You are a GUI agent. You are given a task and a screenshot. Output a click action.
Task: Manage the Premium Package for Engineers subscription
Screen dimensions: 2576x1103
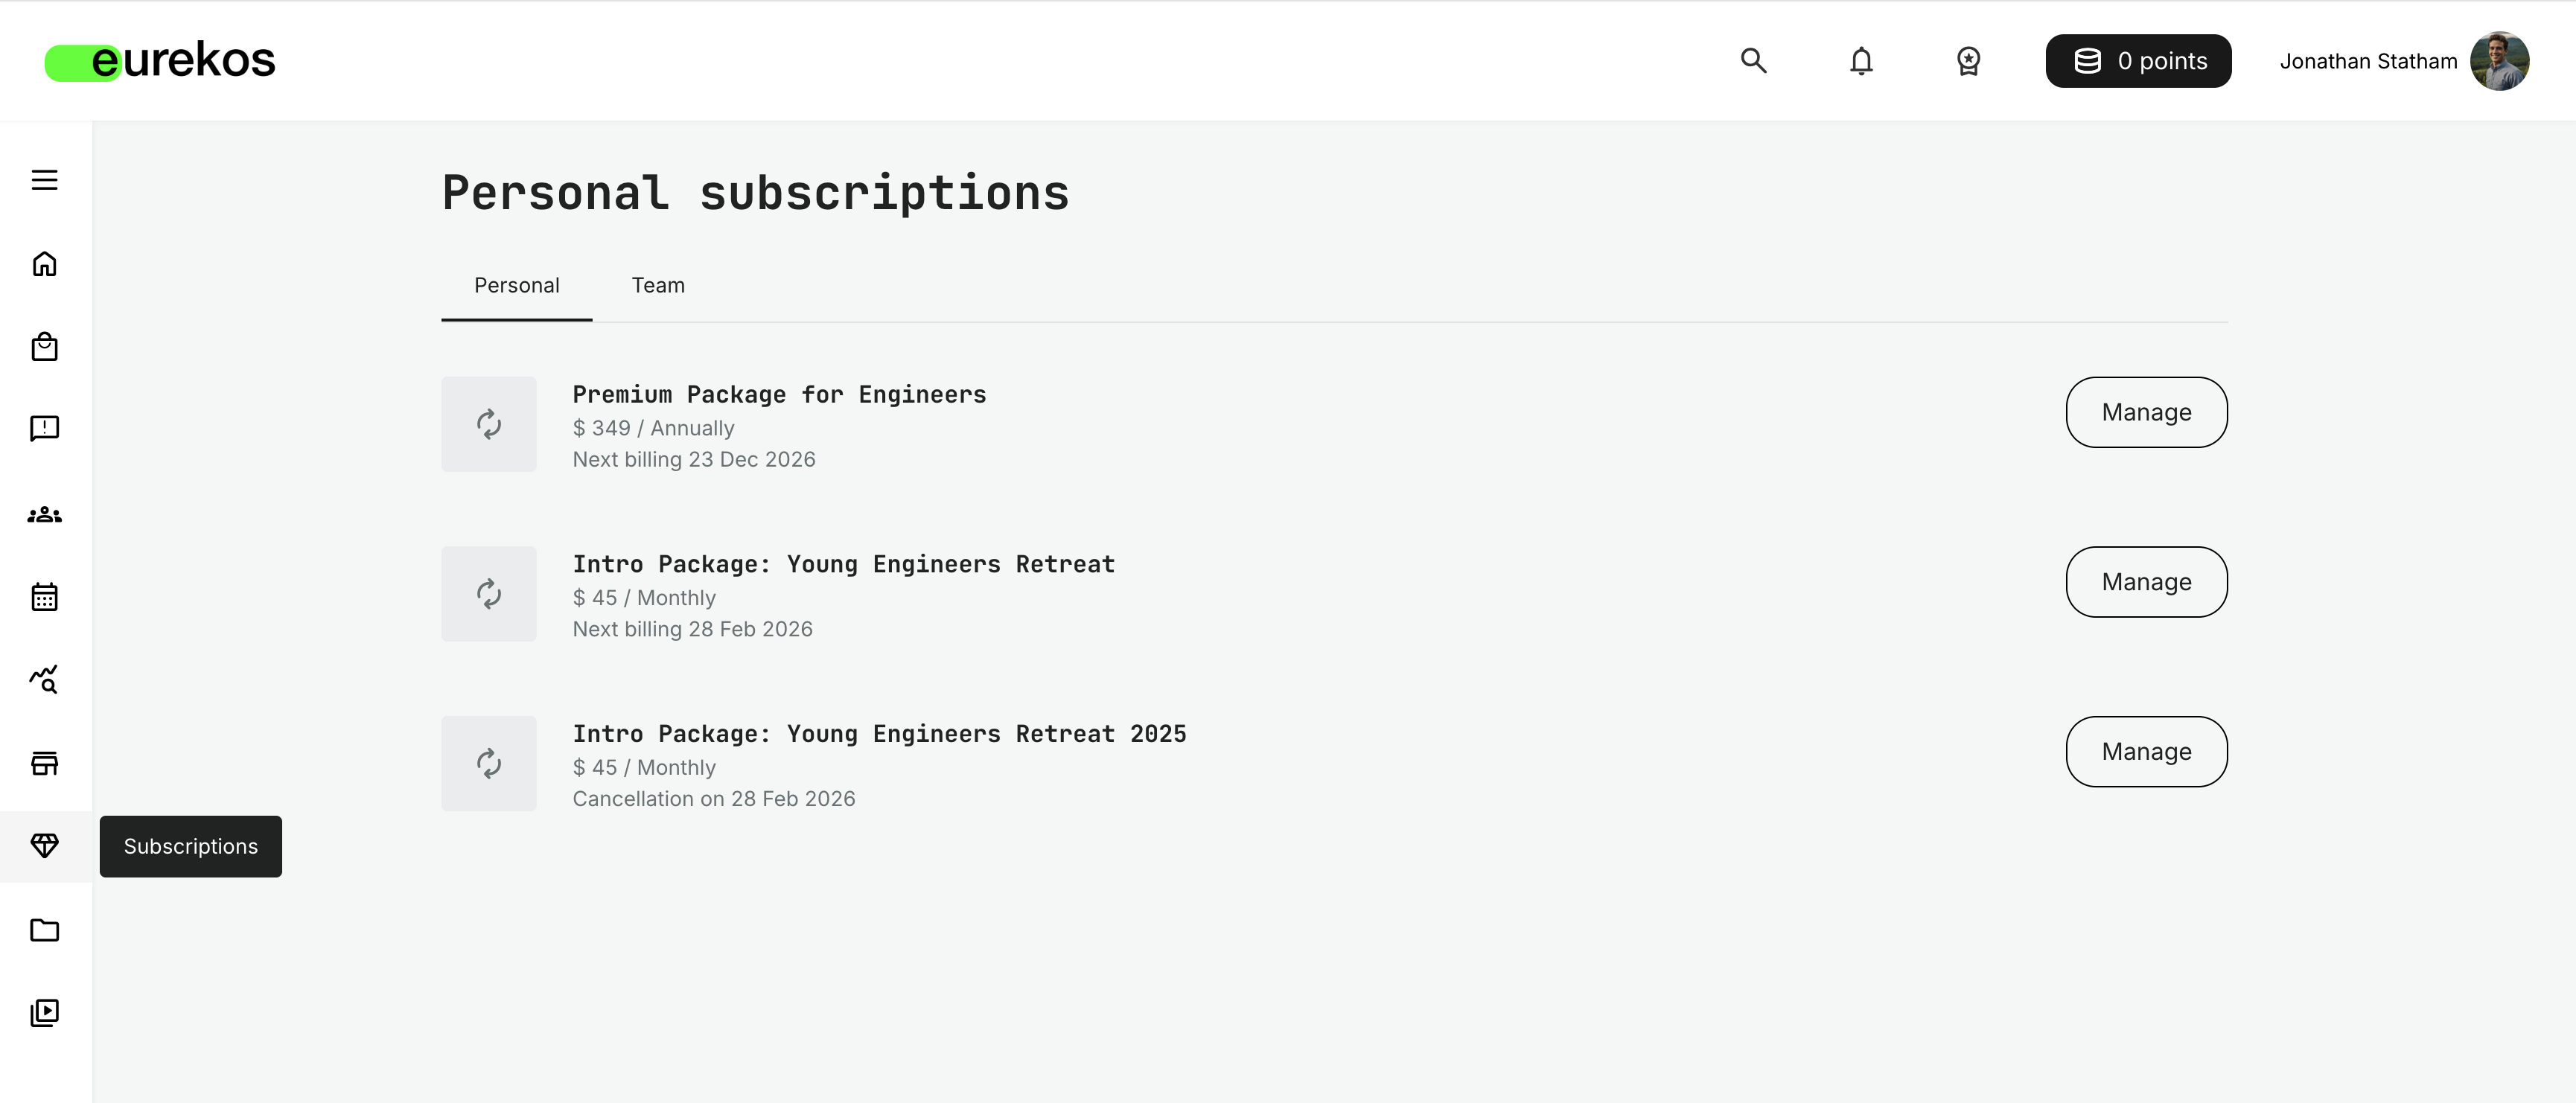pos(2146,412)
